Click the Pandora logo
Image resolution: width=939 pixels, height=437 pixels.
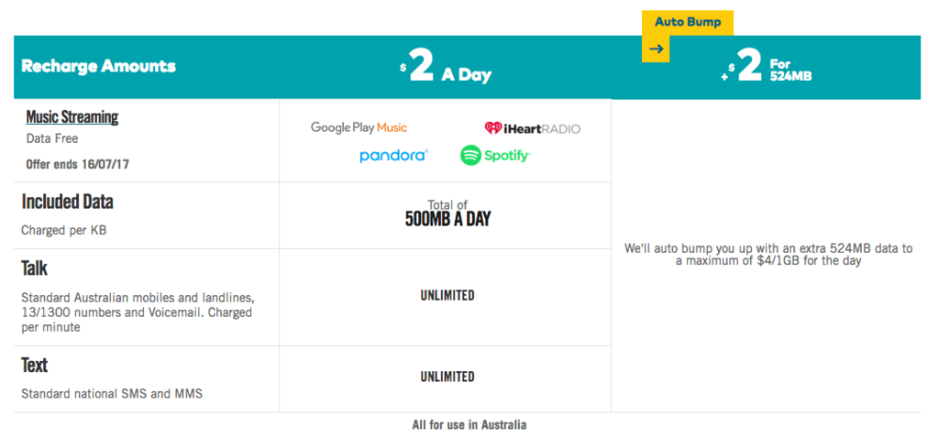click(x=393, y=156)
